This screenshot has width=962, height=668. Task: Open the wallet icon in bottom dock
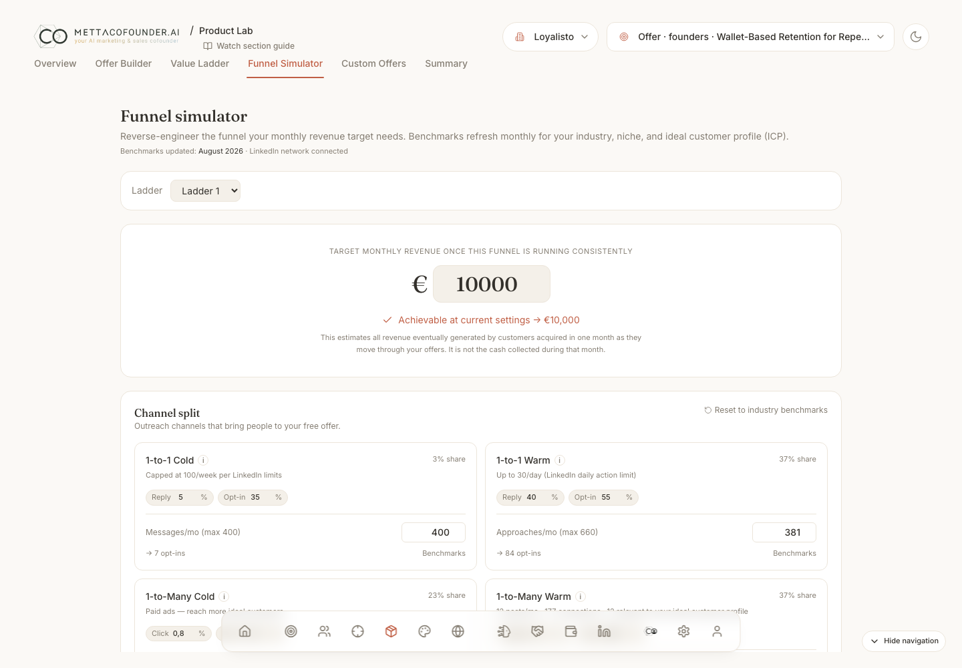571,631
